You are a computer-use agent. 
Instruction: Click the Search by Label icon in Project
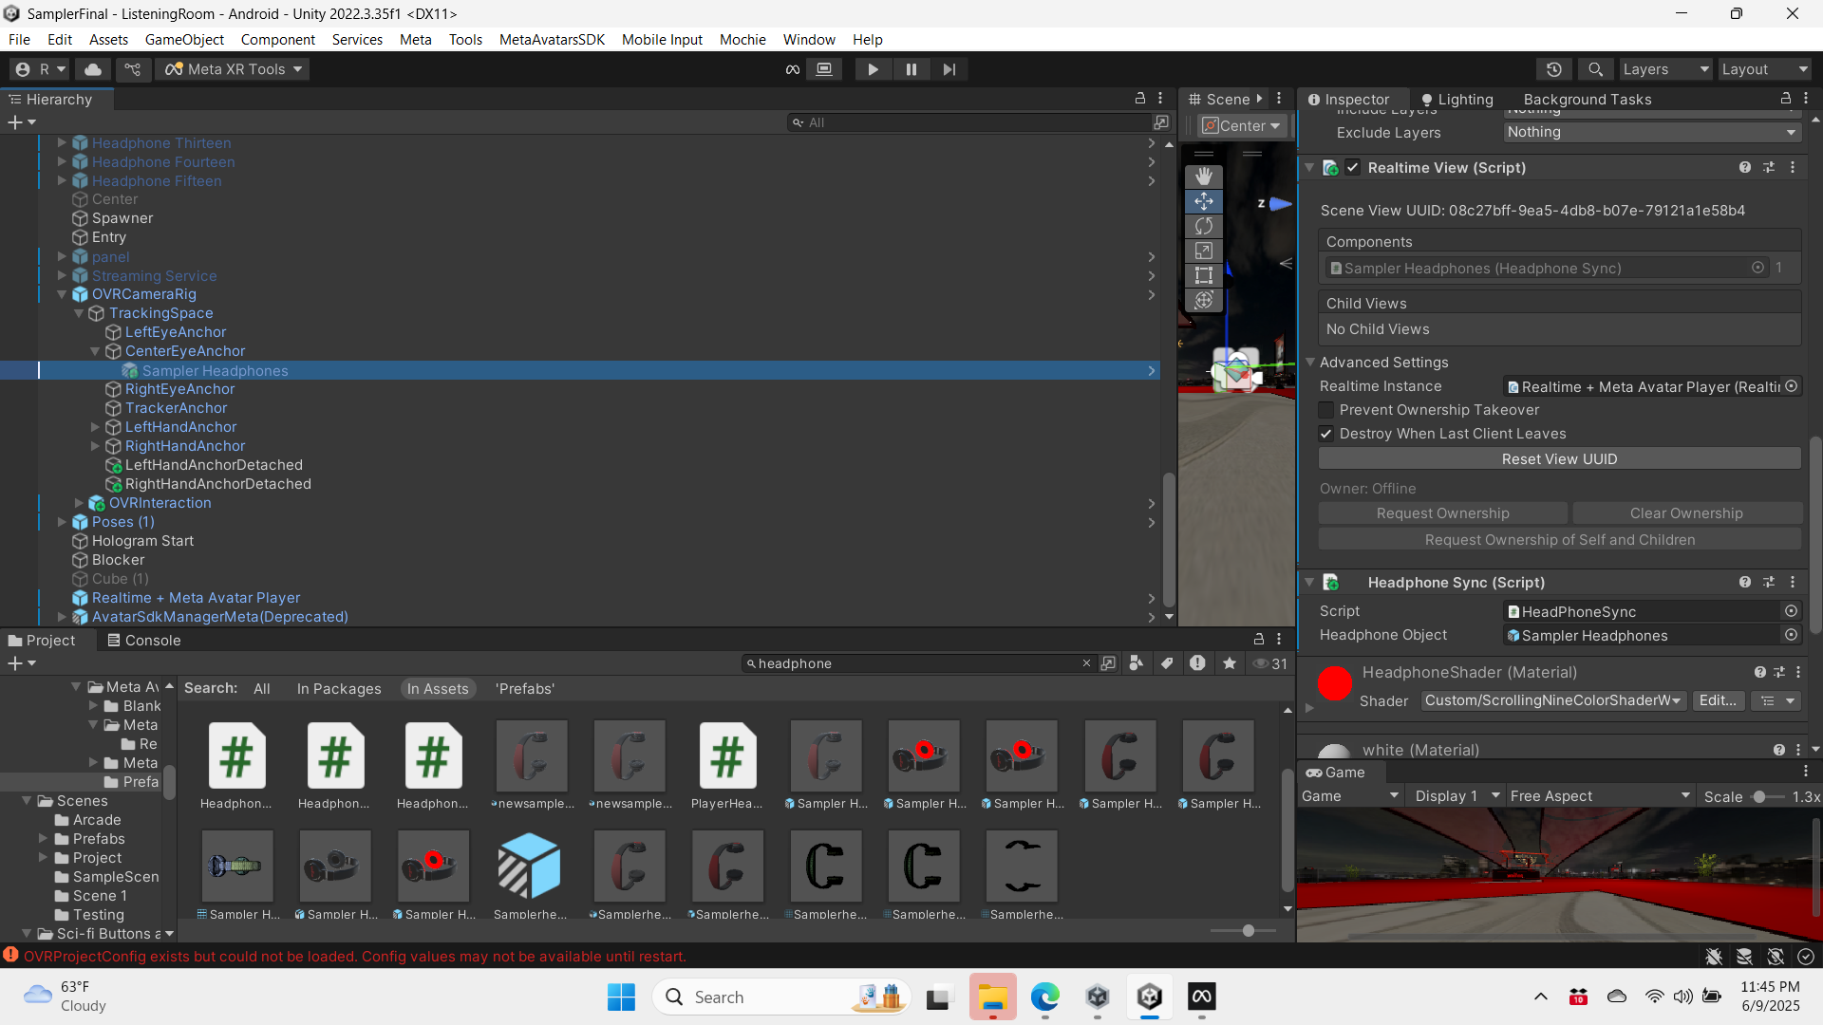(1167, 663)
